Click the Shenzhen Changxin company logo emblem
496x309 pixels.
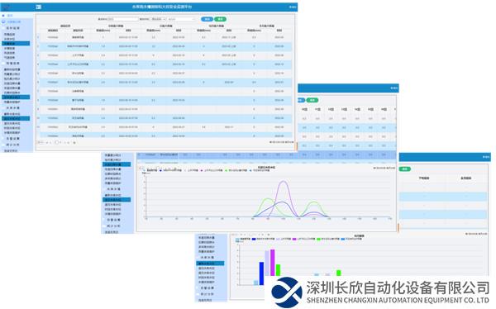(x=287, y=292)
